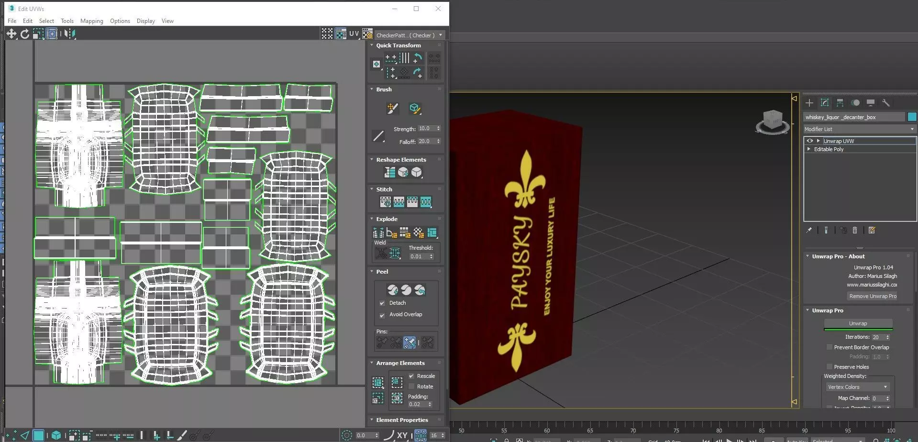
Task: Click the brush Strength value field
Action: (425, 129)
